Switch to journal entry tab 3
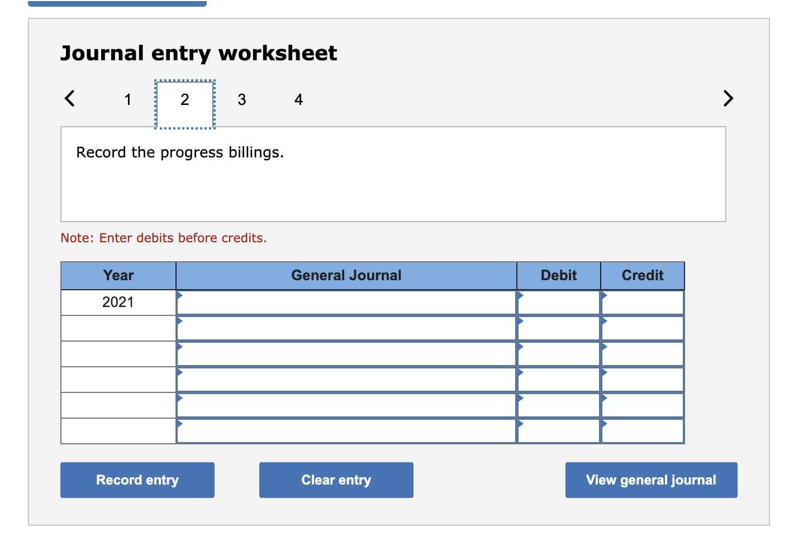 (241, 99)
